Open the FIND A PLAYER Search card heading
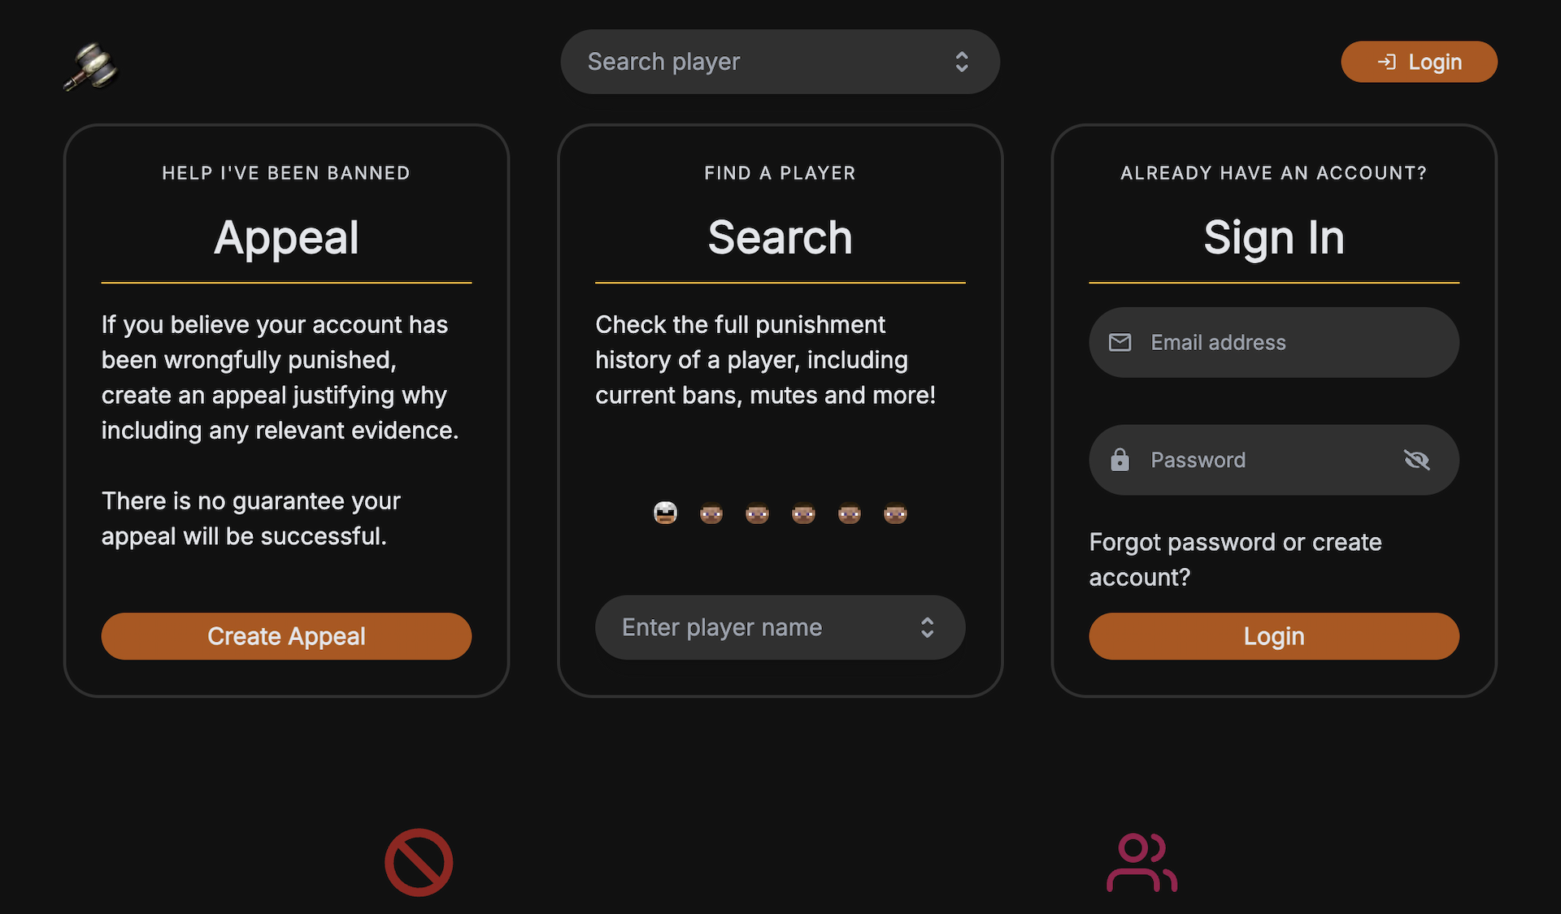This screenshot has width=1561, height=914. 780,237
